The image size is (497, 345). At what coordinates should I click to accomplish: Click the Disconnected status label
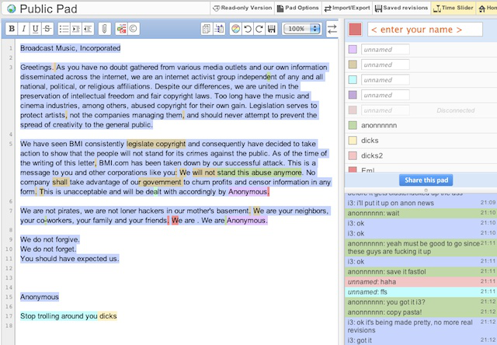(x=456, y=110)
